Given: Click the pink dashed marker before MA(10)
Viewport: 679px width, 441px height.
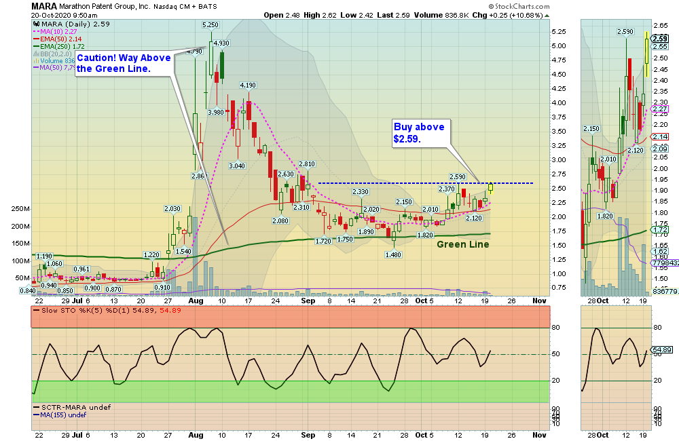Looking at the screenshot, I should coord(37,32).
